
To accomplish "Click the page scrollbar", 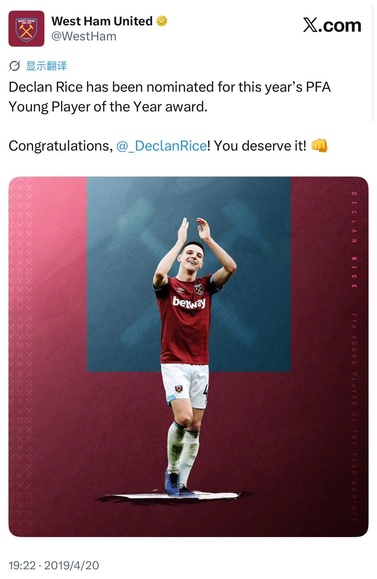I will click(x=373, y=63).
